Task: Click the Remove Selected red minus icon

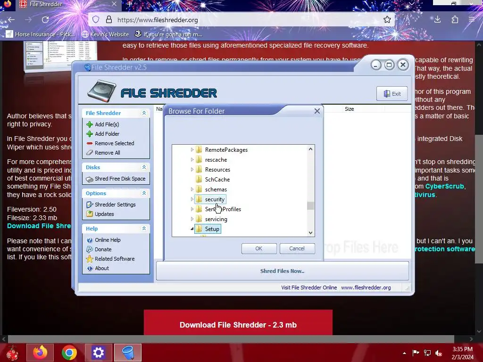Action: [90, 143]
